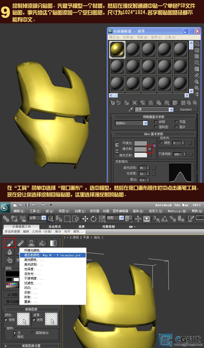Collapse the 笔刷图像 rollout
Screen dimensions: 204x348
click(32, 309)
